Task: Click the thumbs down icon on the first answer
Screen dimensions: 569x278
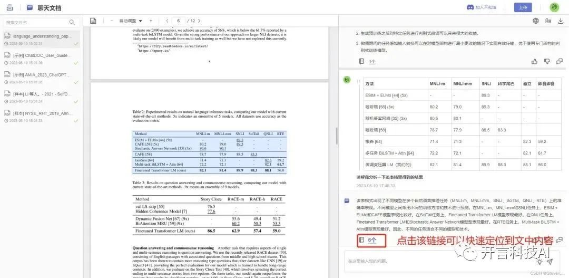Action: point(547,61)
